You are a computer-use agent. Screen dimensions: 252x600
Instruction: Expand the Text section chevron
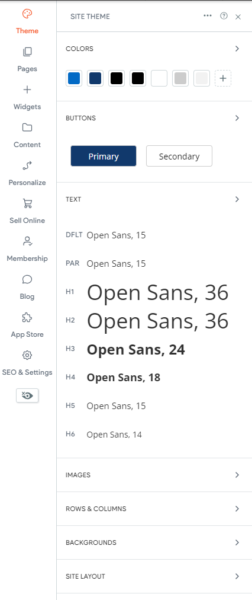click(237, 199)
